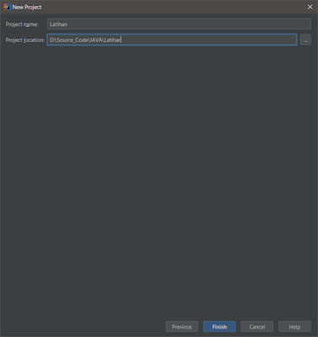The height and width of the screenshot is (337, 318).
Task: Open the folder browser with the ellipsis button
Action: tap(305, 40)
